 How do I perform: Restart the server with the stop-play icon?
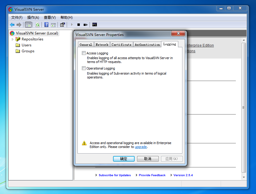click(x=85, y=25)
